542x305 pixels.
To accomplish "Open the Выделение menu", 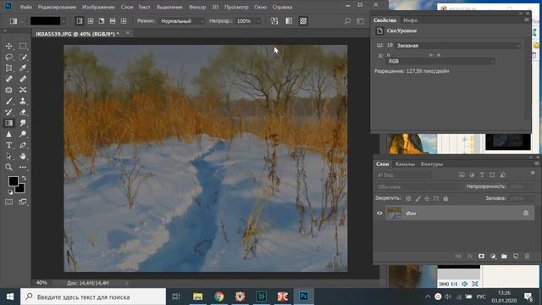I will coord(169,7).
